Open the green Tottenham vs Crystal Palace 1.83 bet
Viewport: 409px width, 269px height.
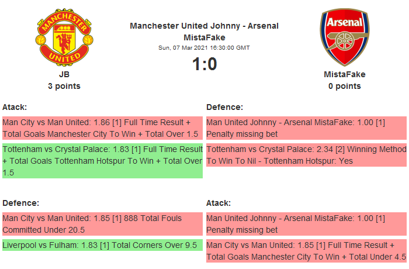tap(102, 161)
